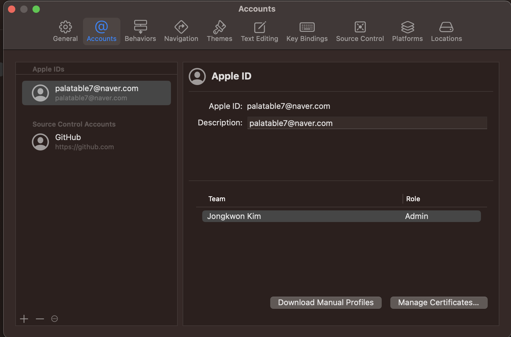This screenshot has height=337, width=511.
Task: Open the Key Bindings keyboard icon
Action: [307, 27]
